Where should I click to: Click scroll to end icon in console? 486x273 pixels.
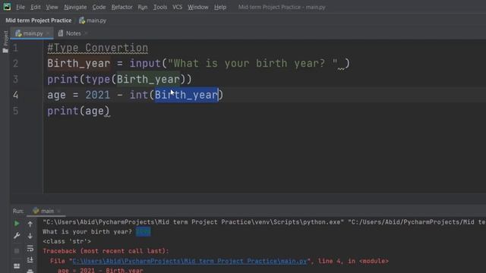(x=30, y=260)
